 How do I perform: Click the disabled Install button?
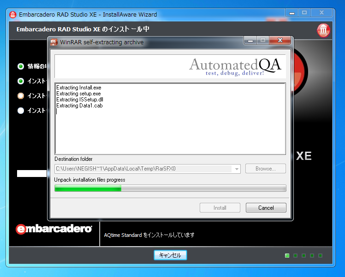point(220,207)
